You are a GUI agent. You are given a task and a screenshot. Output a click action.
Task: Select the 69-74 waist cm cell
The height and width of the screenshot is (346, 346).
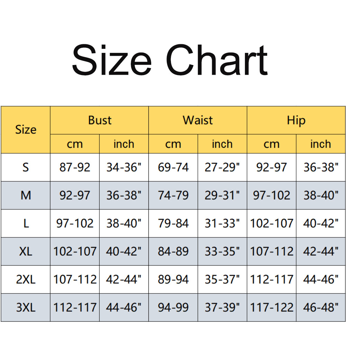[x=173, y=167]
